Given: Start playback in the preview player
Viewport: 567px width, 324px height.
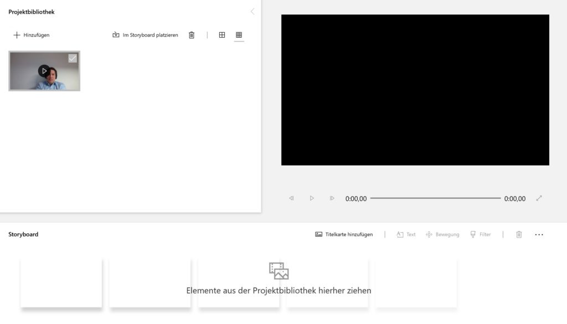Looking at the screenshot, I should pos(312,198).
